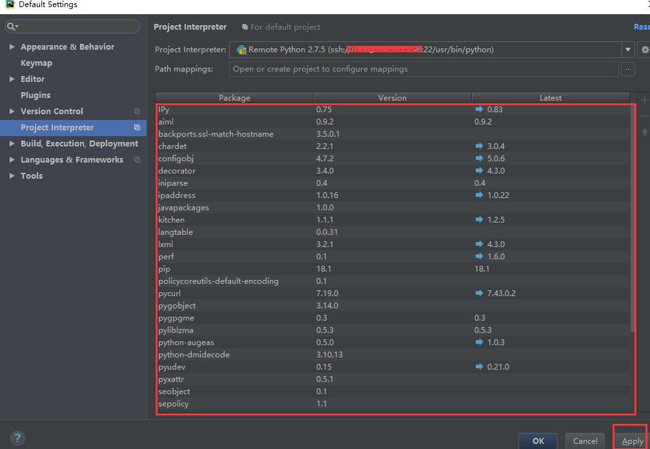This screenshot has width=650, height=449.
Task: Select the lxml package row
Action: click(x=393, y=244)
